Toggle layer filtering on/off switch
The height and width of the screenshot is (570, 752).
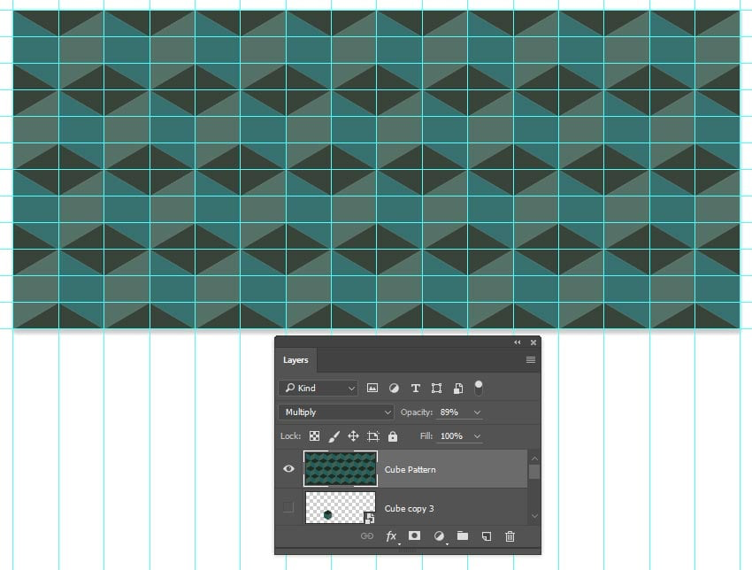coord(478,388)
